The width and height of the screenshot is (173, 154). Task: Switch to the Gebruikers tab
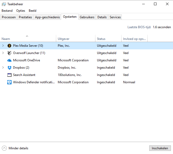pyautogui.click(x=87, y=17)
